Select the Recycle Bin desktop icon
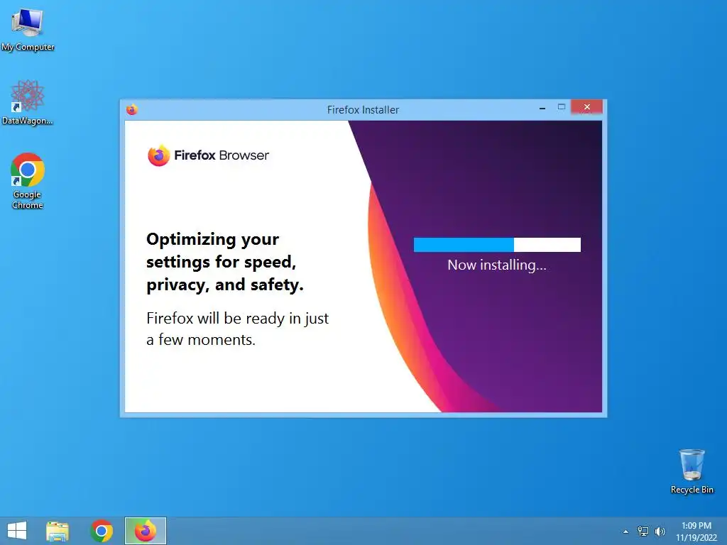The image size is (727, 545). pyautogui.click(x=692, y=471)
